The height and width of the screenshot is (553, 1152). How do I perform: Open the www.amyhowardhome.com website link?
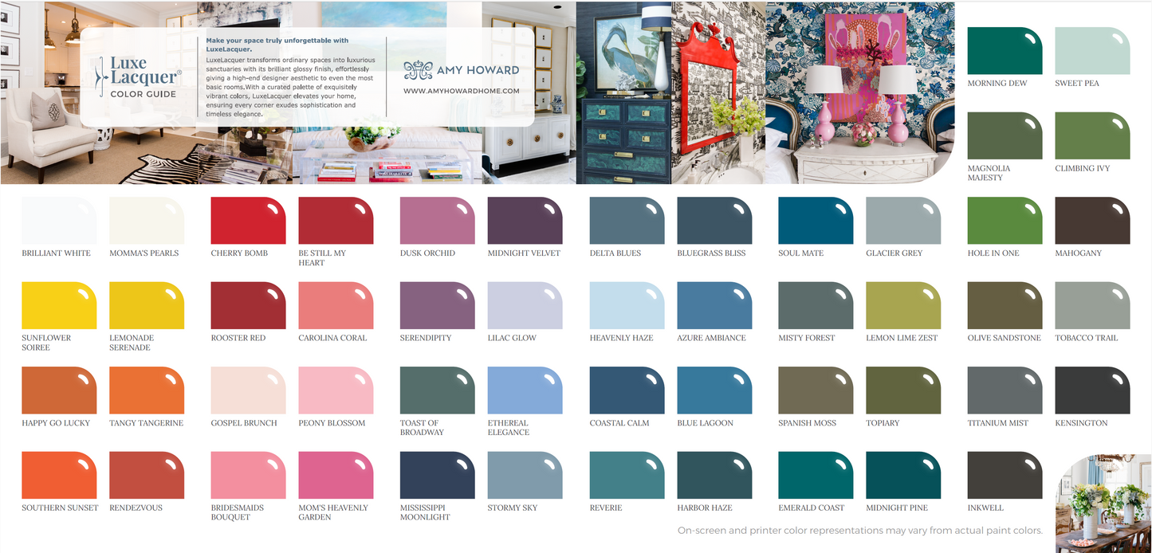point(461,91)
